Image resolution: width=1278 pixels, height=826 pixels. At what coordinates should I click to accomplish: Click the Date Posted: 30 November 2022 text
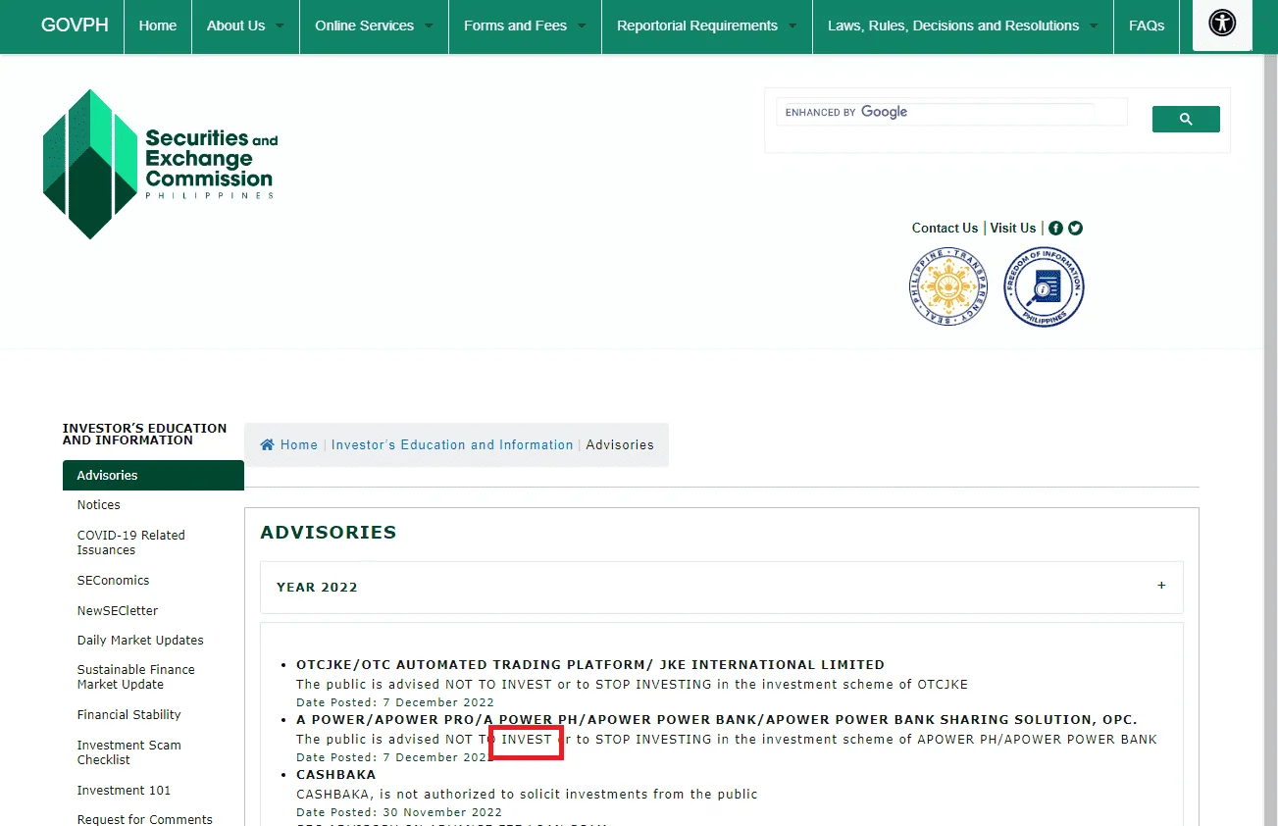point(399,812)
